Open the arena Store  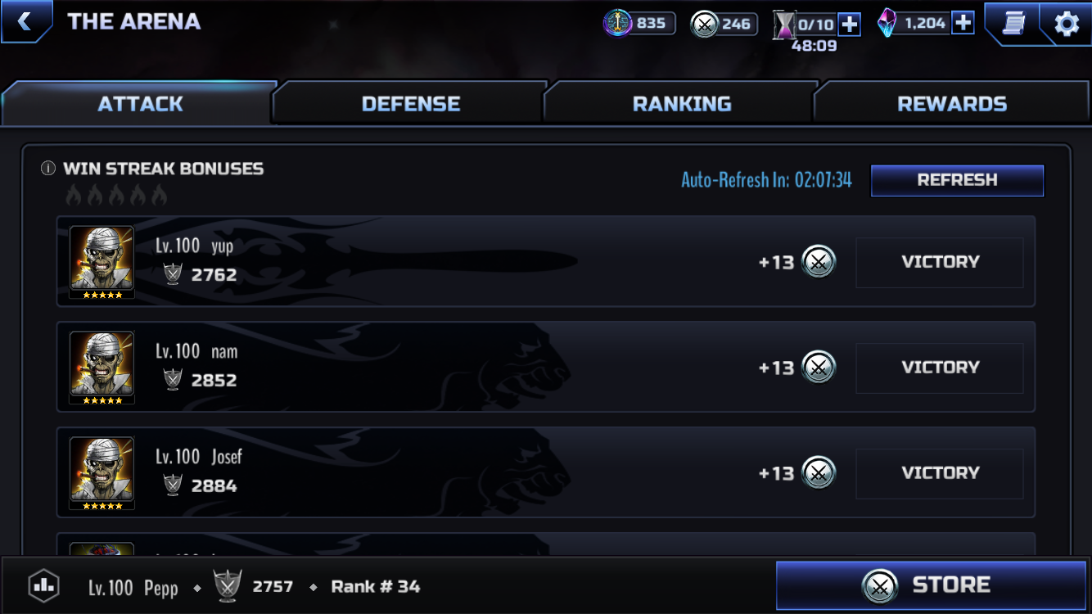click(931, 585)
